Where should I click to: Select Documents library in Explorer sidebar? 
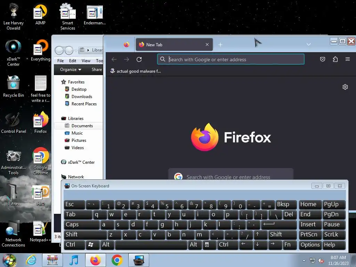(x=79, y=126)
